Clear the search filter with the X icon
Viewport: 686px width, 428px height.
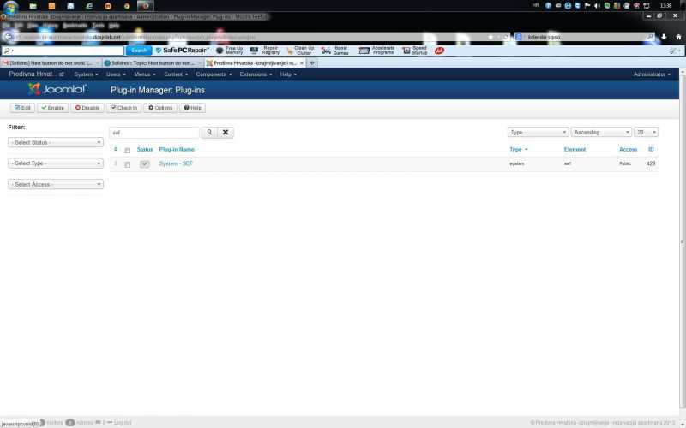pyautogui.click(x=225, y=133)
